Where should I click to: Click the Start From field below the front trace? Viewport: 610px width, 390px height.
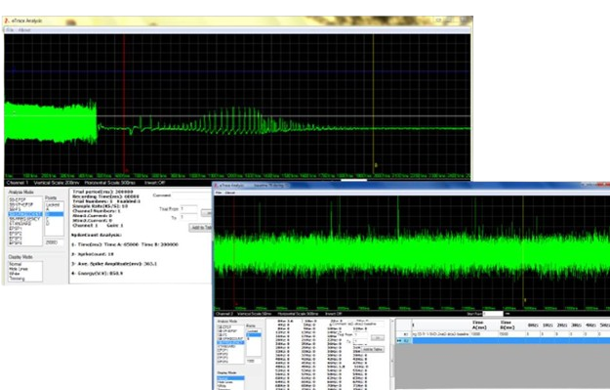pyautogui.click(x=493, y=314)
